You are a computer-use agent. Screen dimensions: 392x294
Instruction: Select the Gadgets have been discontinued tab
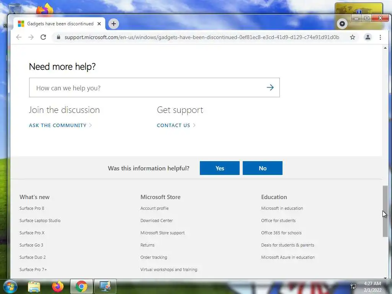point(59,24)
